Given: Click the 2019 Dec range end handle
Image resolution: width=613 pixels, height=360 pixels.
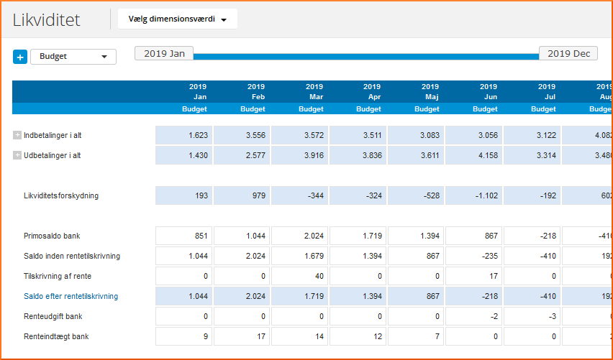Looking at the screenshot, I should (x=568, y=54).
